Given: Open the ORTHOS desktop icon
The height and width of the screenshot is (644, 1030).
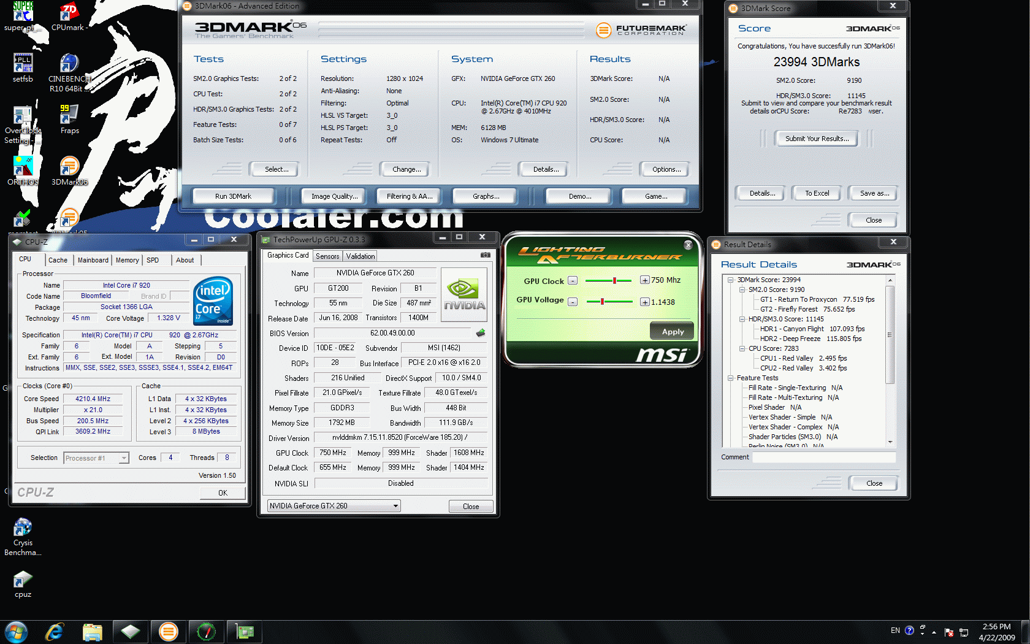Looking at the screenshot, I should click(x=23, y=171).
